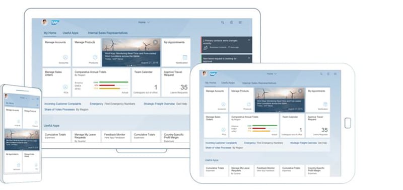The image size is (403, 190).
Task: Tap the tablet hardware home button
Action: [x=348, y=123]
